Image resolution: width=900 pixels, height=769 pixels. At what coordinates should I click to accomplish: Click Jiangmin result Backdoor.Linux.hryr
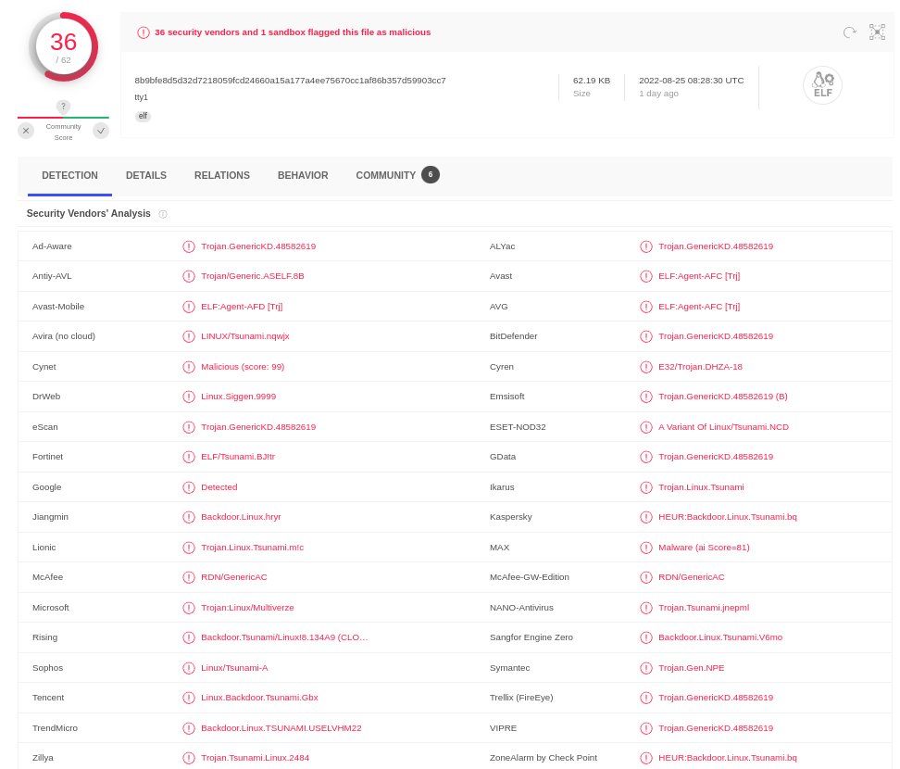pyautogui.click(x=241, y=517)
